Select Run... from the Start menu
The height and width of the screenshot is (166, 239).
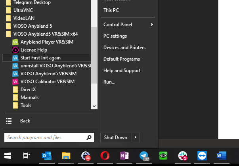pyautogui.click(x=109, y=82)
